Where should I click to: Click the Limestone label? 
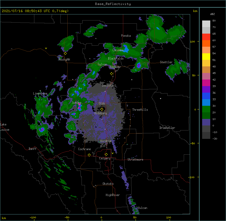click(x=40, y=93)
